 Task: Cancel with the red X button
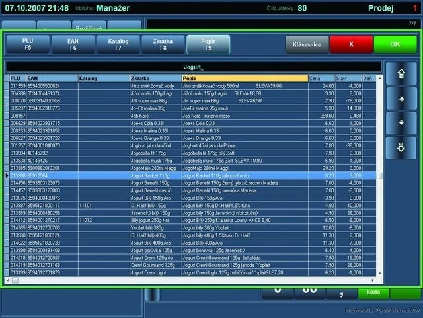point(351,44)
